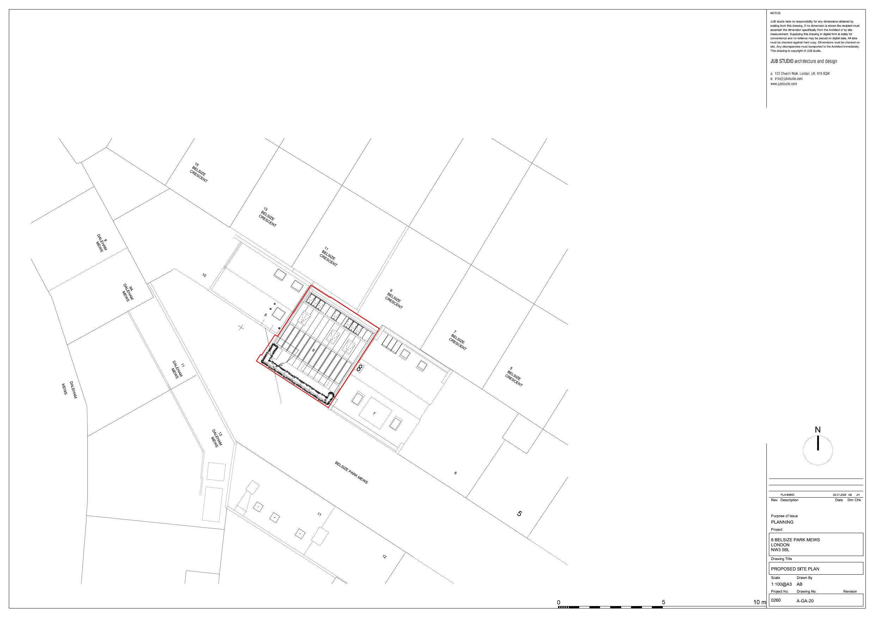Click the BELSIZE PARK MEWS street label
The width and height of the screenshot is (875, 618).
[351, 473]
